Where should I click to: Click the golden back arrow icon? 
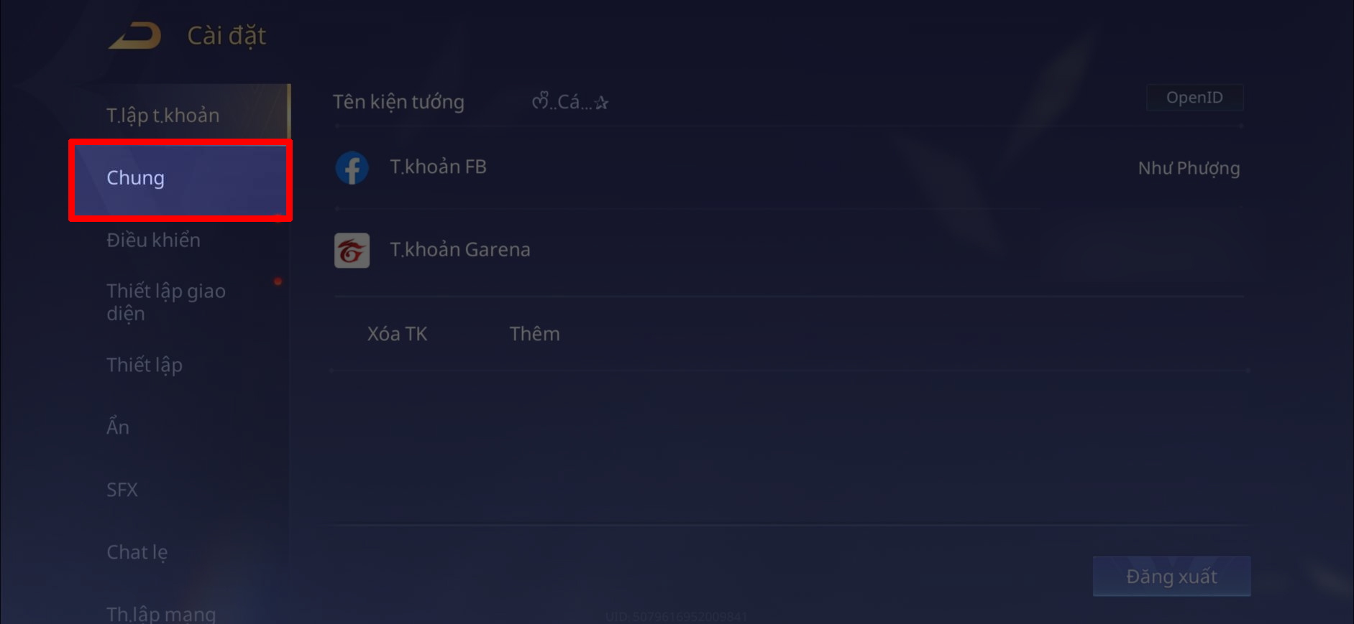pyautogui.click(x=134, y=36)
